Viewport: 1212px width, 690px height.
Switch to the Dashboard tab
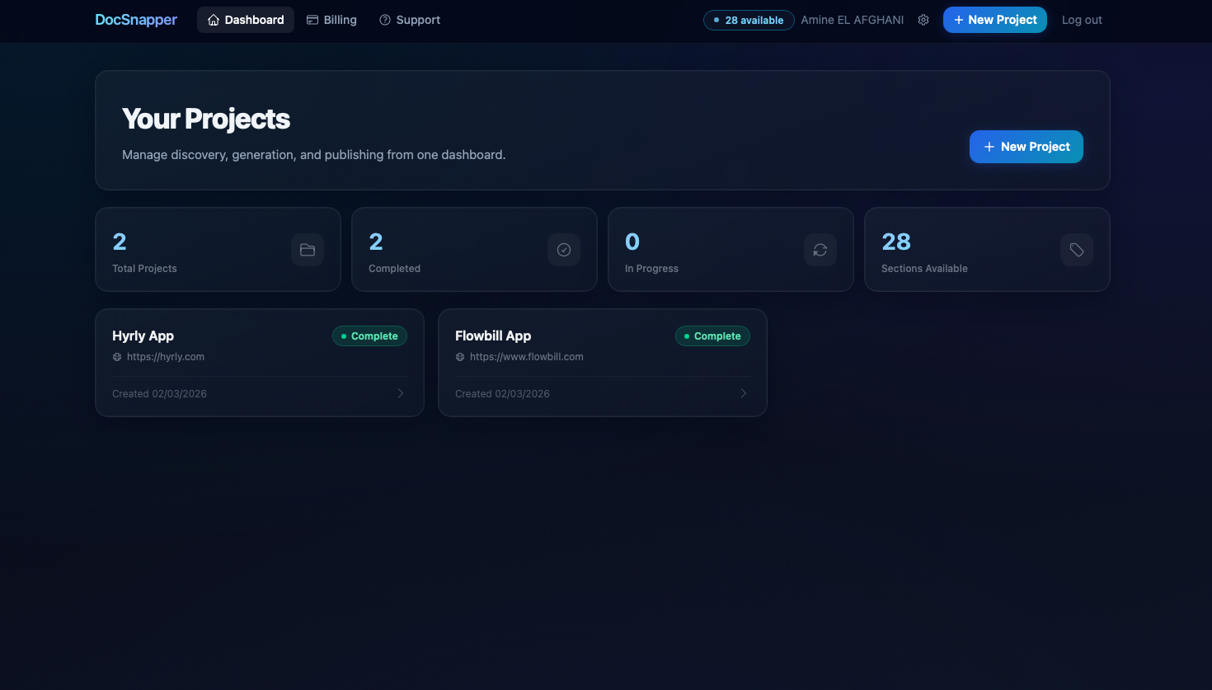pos(245,20)
